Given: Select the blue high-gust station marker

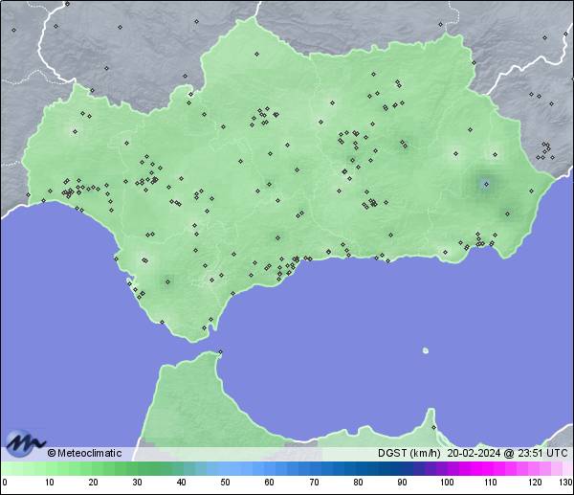Looking at the screenshot, I should [x=486, y=184].
